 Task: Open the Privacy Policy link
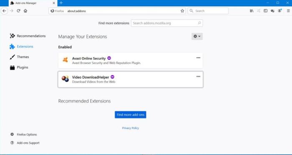(x=130, y=128)
